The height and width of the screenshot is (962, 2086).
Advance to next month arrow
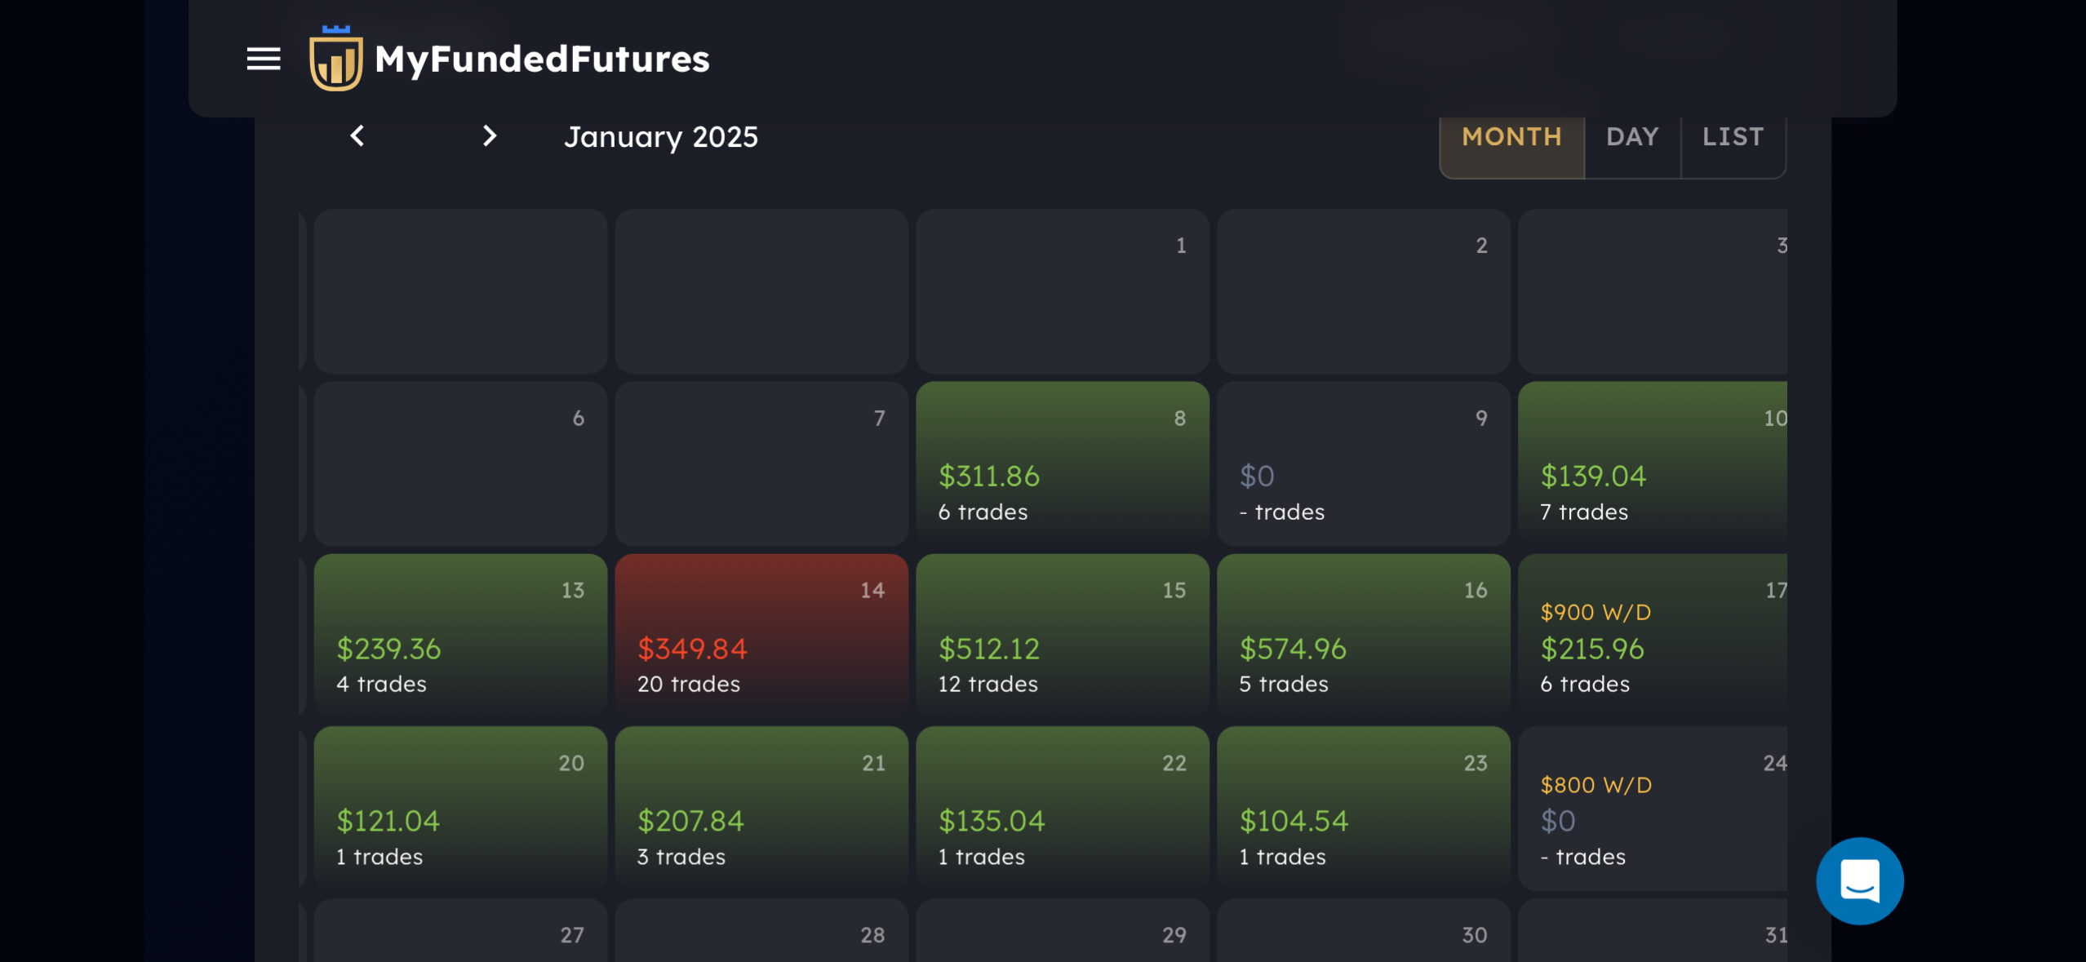click(489, 136)
